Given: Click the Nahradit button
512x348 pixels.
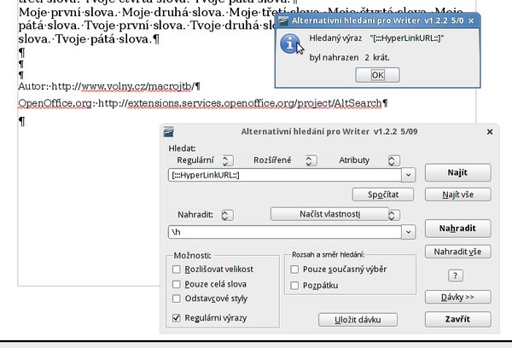Looking at the screenshot, I should pyautogui.click(x=457, y=229).
